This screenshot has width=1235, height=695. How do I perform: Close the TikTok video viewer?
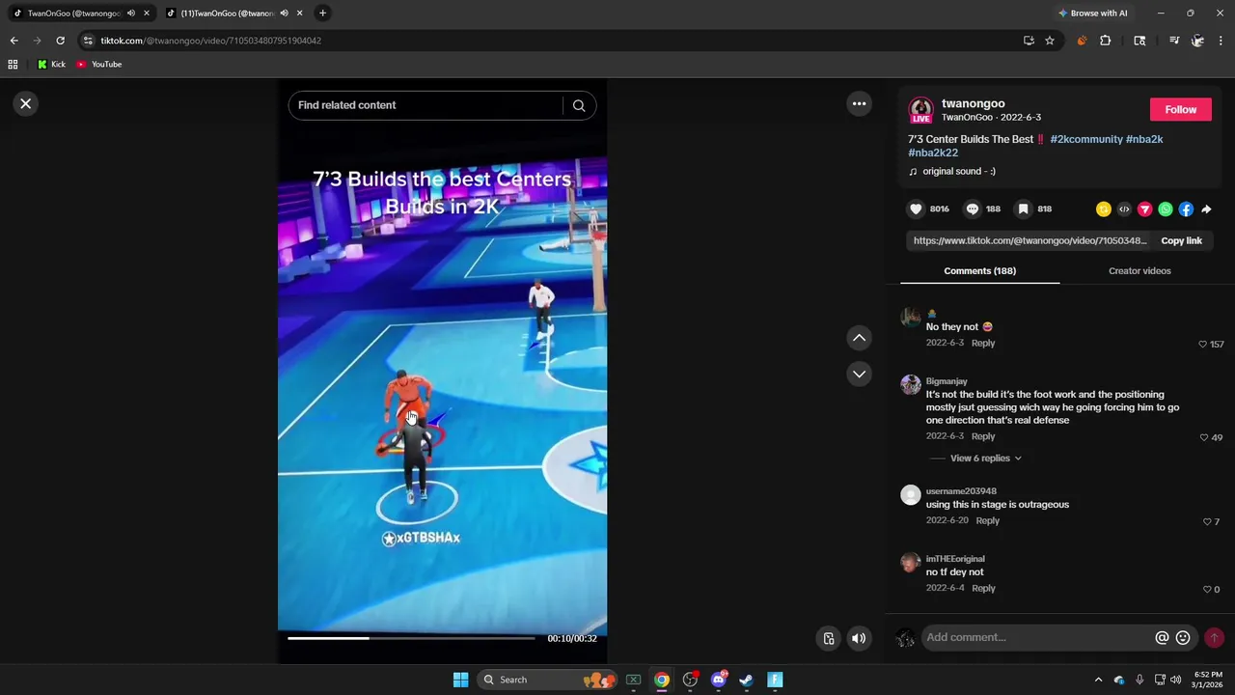click(x=26, y=103)
